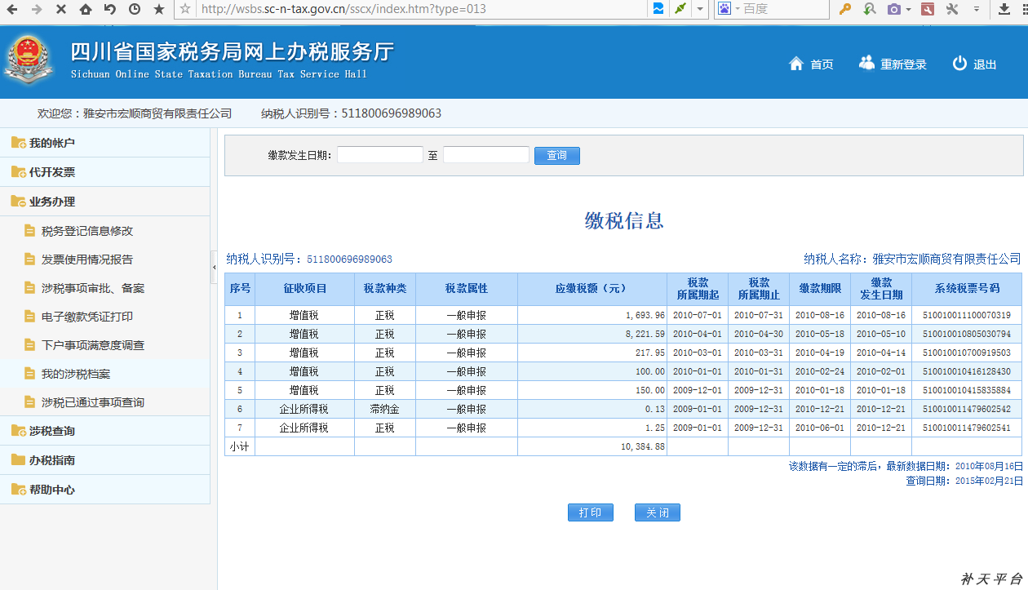This screenshot has width=1028, height=590.
Task: Open 电子缴款凭证打印
Action: 87,317
